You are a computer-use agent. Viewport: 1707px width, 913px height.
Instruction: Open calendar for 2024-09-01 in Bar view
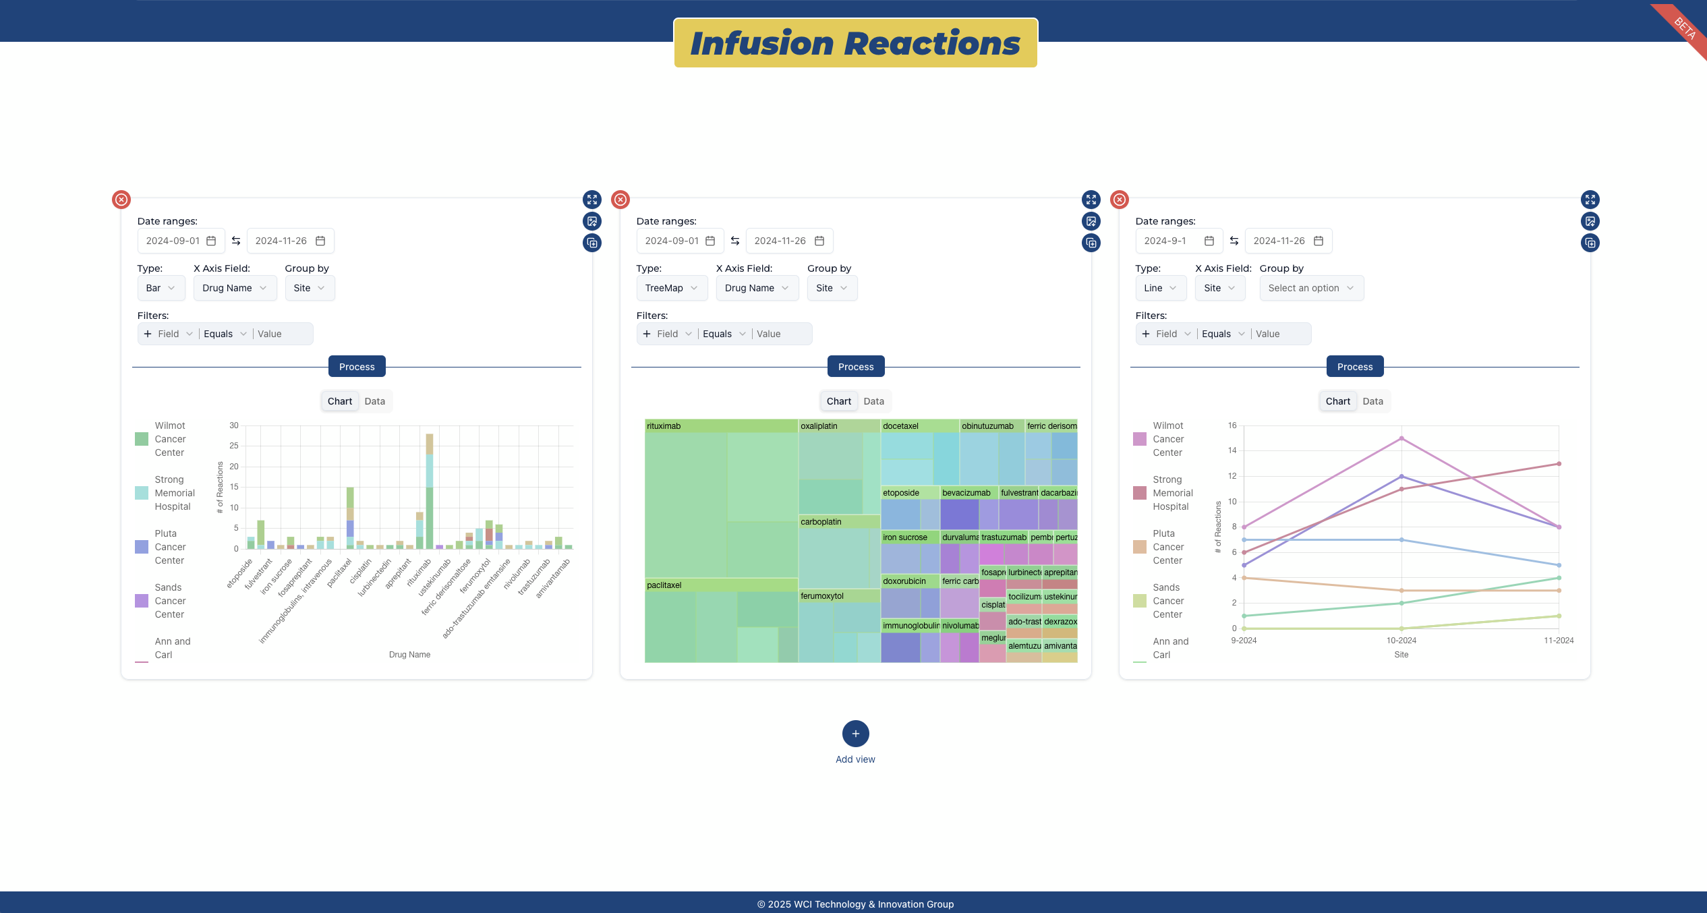point(211,241)
